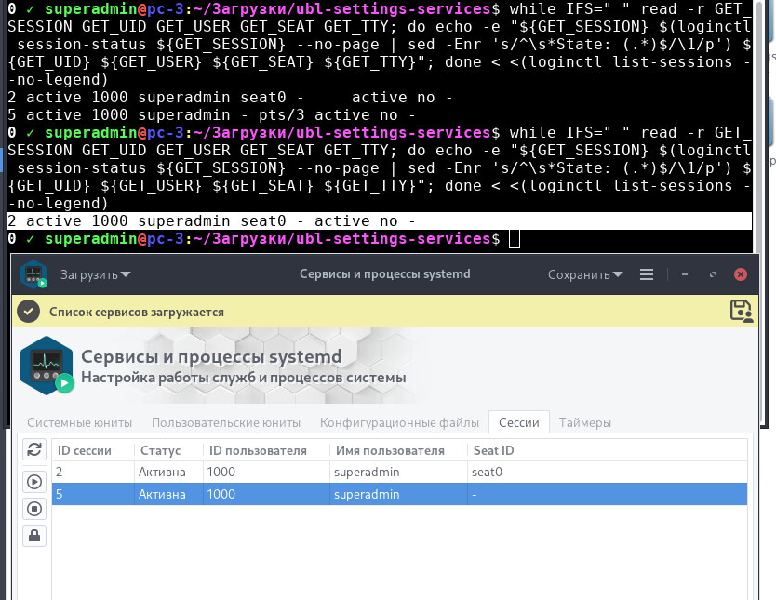Click the highlighted terminal output line '2 active 1000 superadmin seat0'
The width and height of the screenshot is (776, 600).
[x=380, y=221]
